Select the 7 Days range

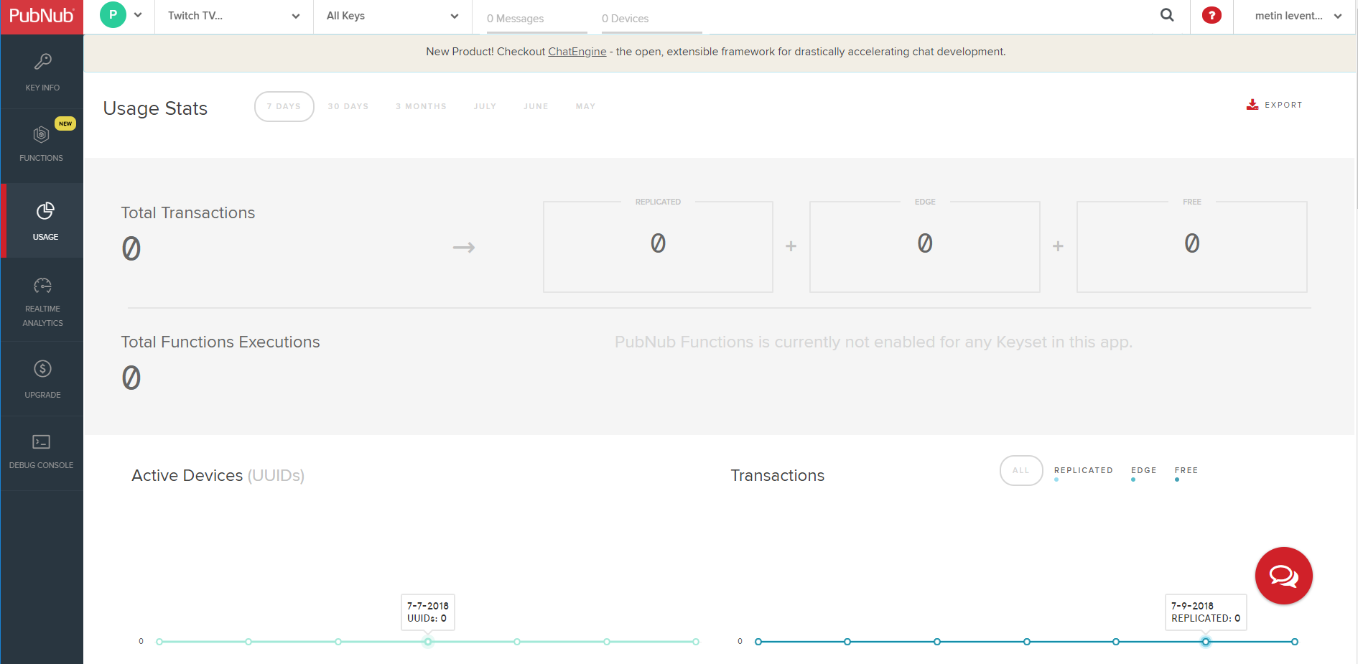tap(284, 106)
